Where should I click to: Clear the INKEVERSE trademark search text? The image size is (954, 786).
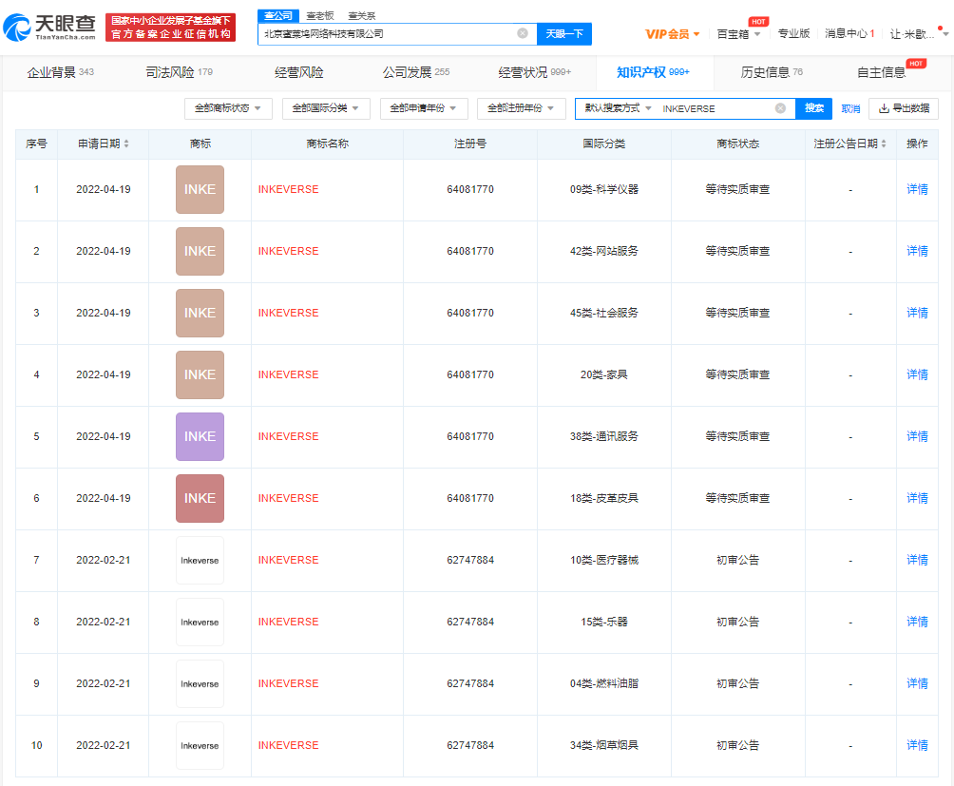[780, 108]
